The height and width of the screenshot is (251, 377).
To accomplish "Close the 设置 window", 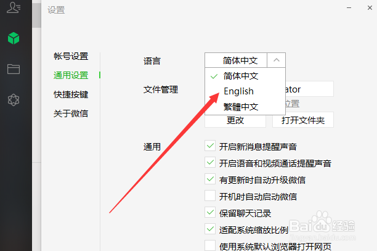I will click(370, 7).
